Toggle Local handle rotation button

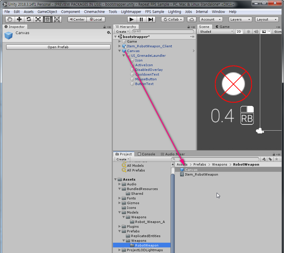click(96, 19)
